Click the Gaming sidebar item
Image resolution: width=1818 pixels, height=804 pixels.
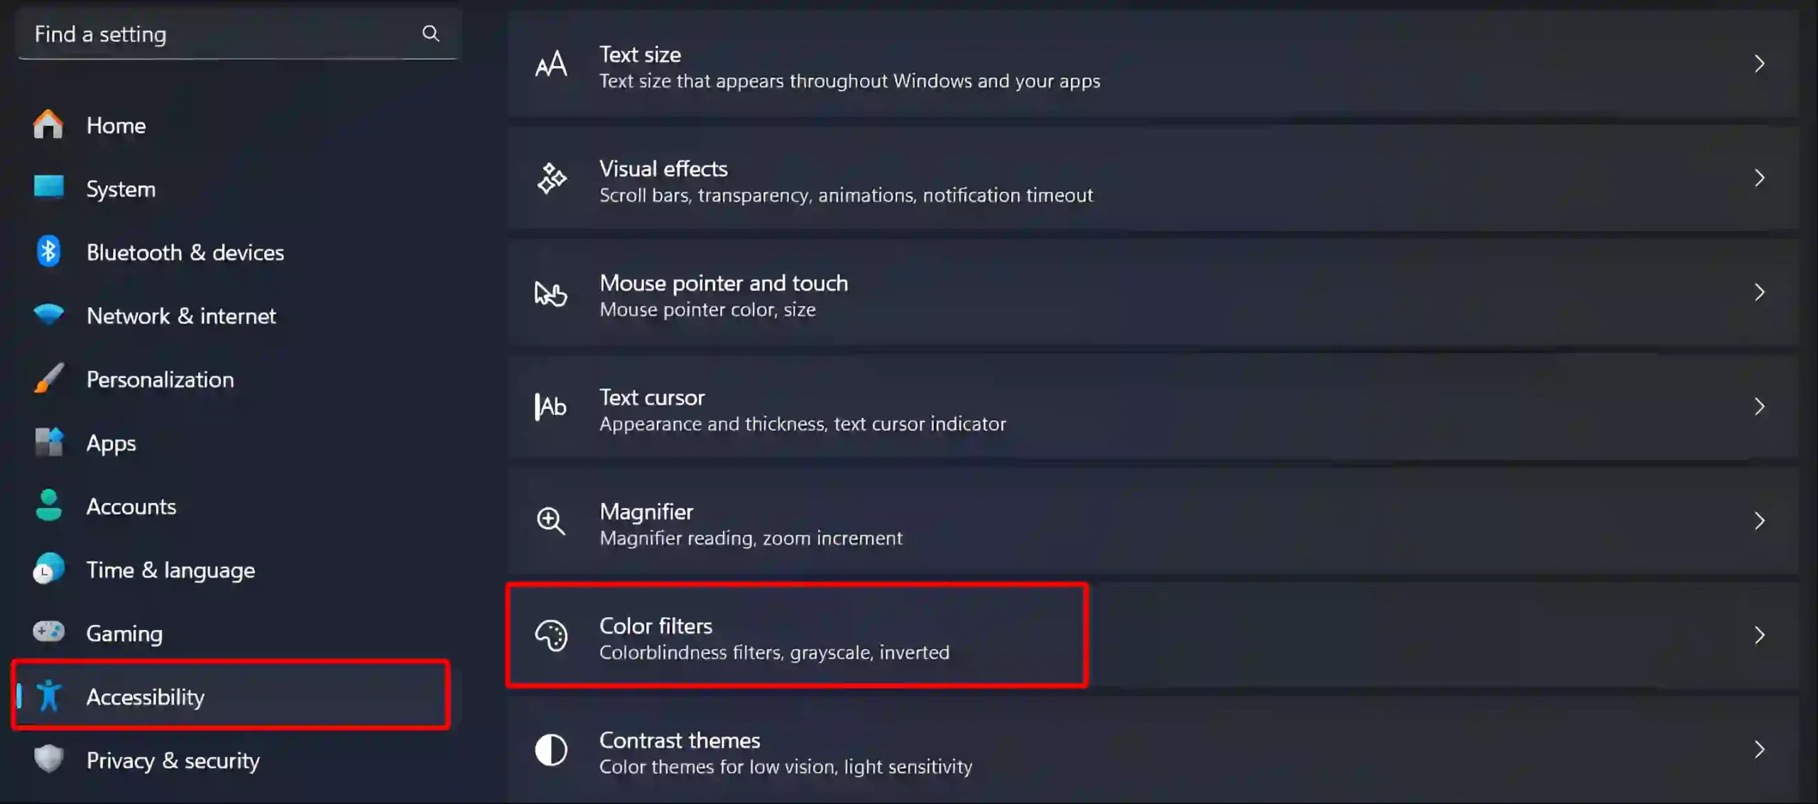[124, 634]
